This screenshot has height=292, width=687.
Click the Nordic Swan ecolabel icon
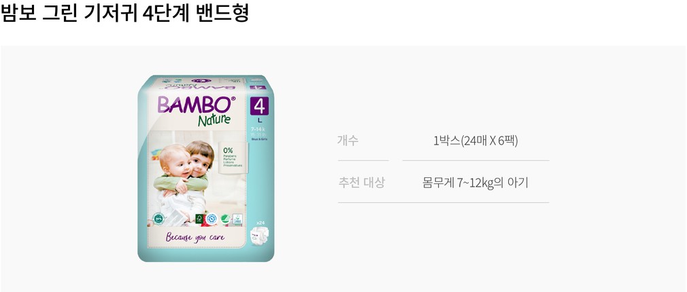tap(224, 219)
